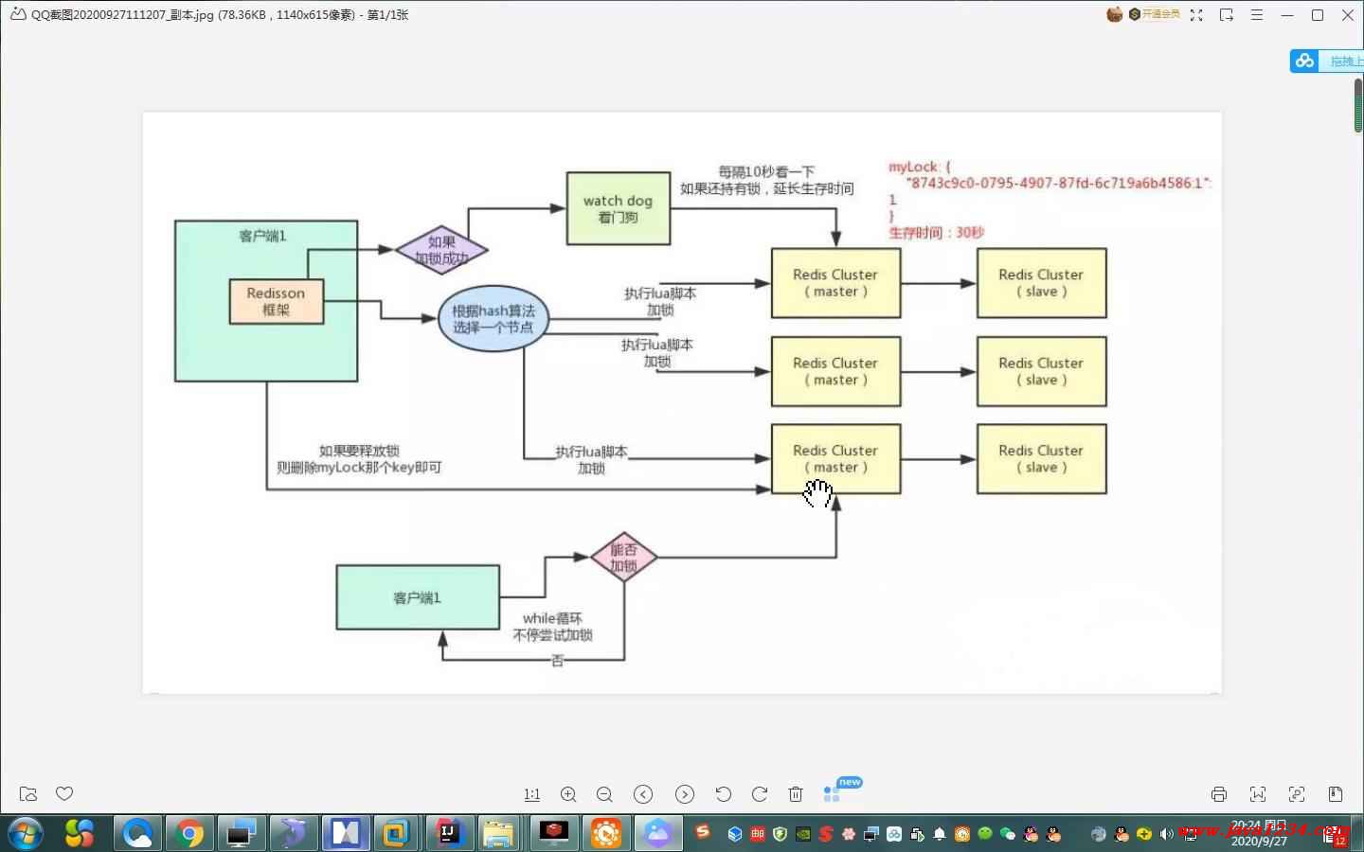Click the notification bell icon in the tray
The width and height of the screenshot is (1364, 852).
point(940,834)
